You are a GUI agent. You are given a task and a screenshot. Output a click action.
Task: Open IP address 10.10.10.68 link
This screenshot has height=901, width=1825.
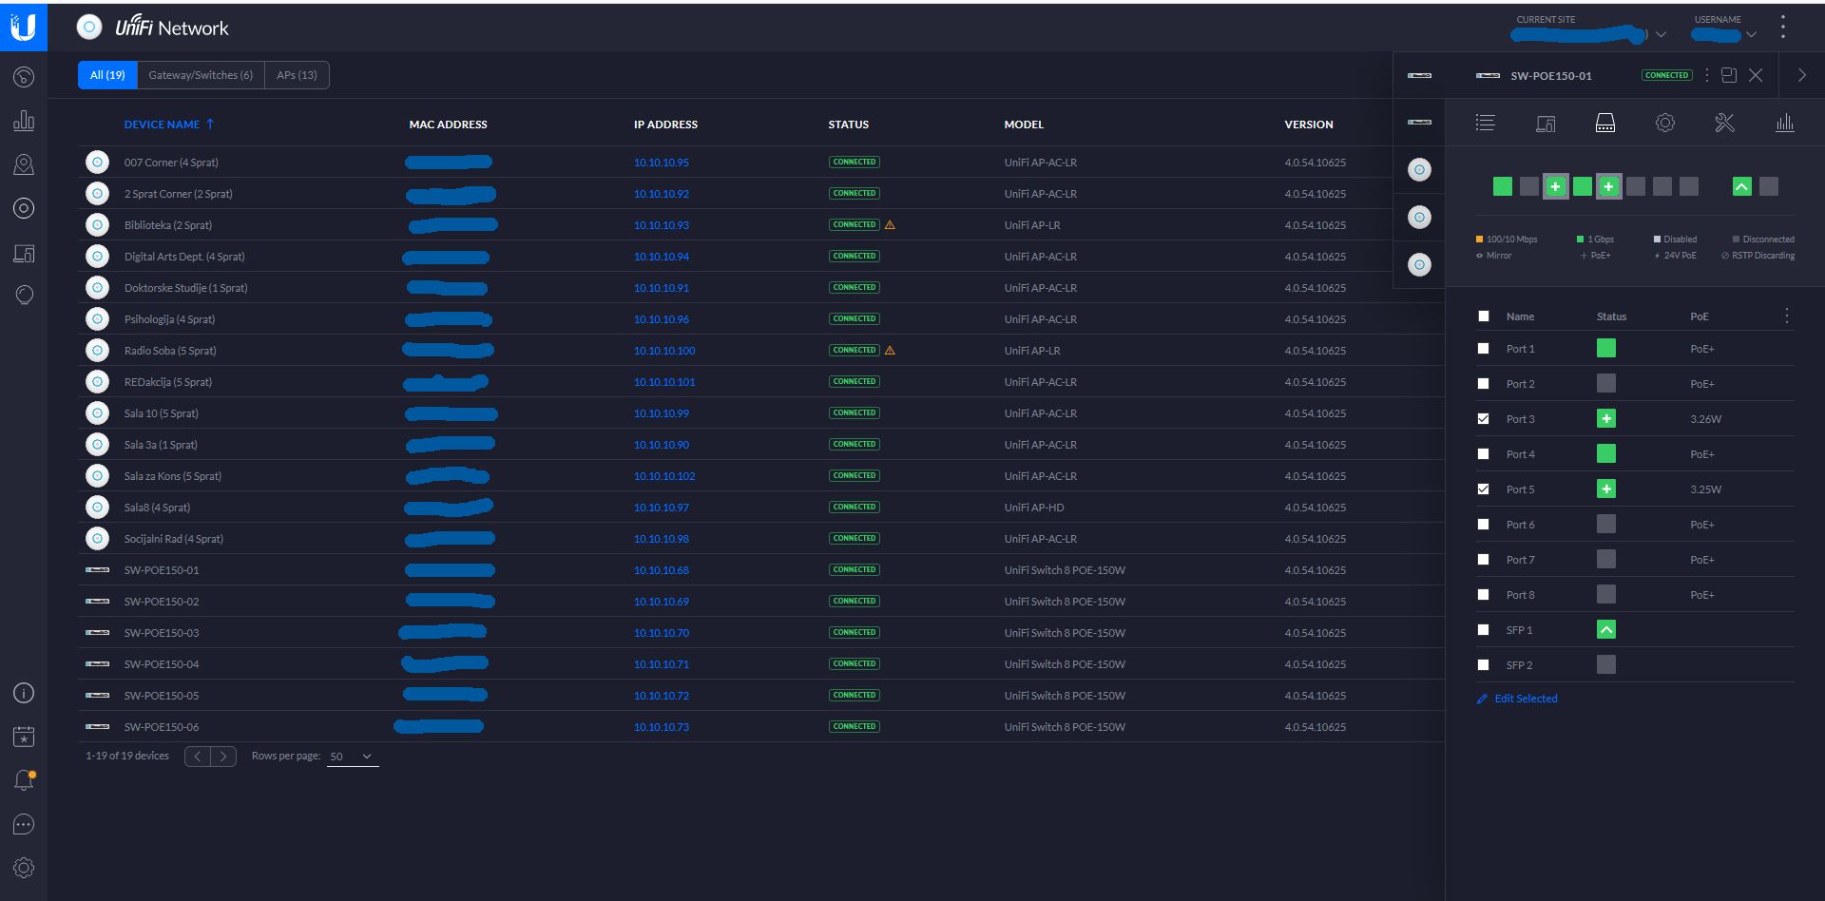(662, 570)
